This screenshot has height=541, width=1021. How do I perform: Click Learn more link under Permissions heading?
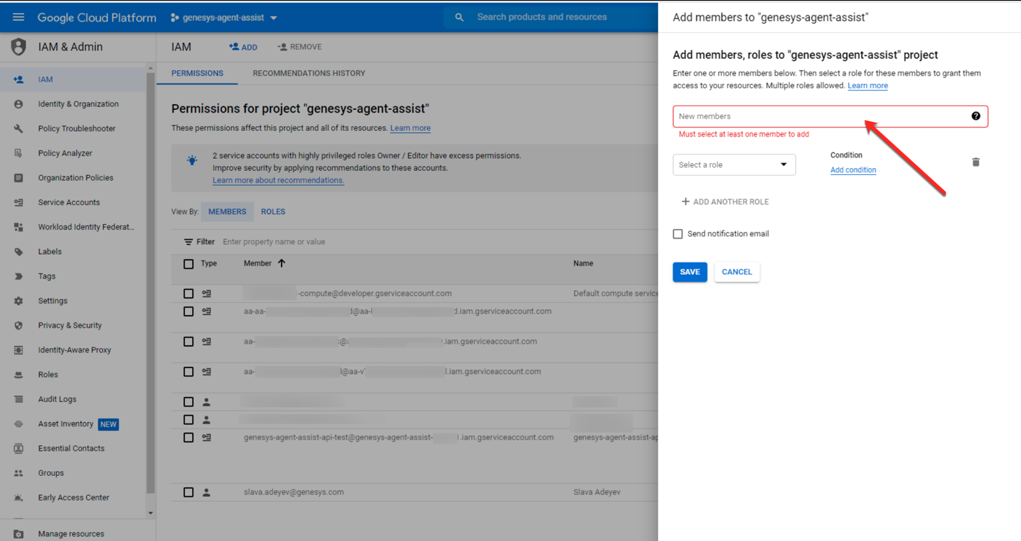click(x=410, y=128)
